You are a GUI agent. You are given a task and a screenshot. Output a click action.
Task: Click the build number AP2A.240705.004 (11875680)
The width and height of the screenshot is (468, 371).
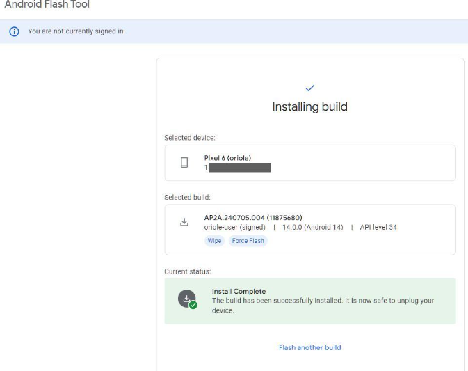253,217
